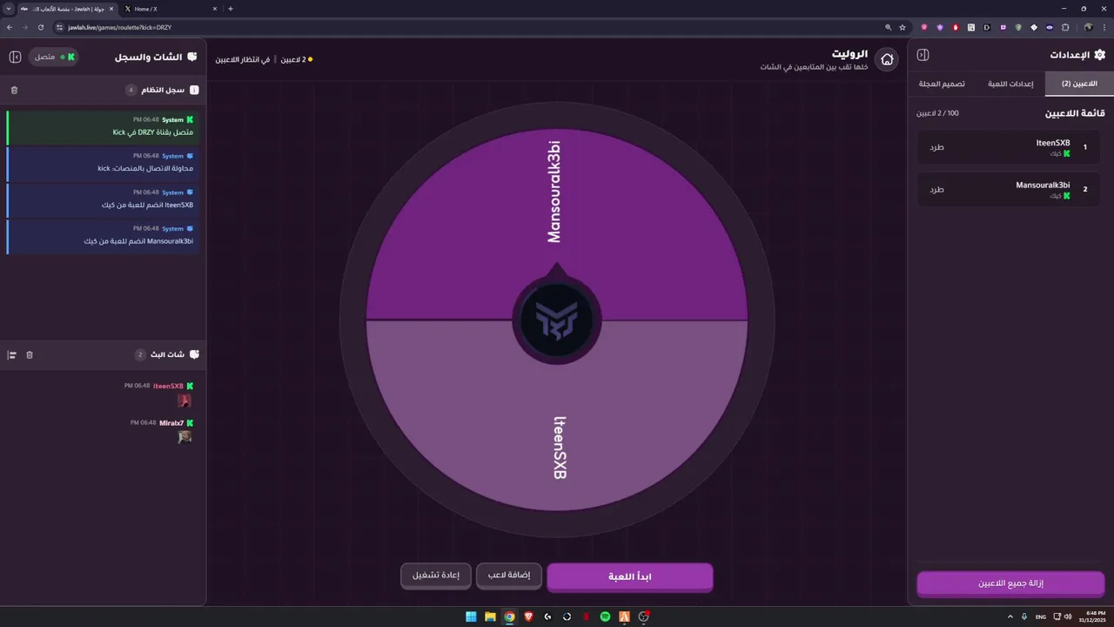Click the 2 لاعبين player count indicator
This screenshot has height=627, width=1114.
(296, 59)
